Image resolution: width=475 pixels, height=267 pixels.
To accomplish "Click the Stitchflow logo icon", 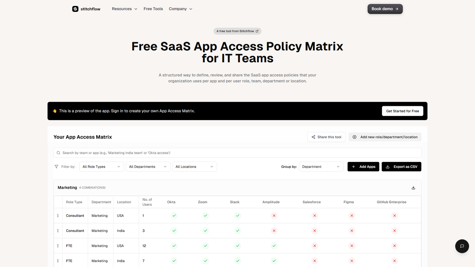I will click(75, 9).
